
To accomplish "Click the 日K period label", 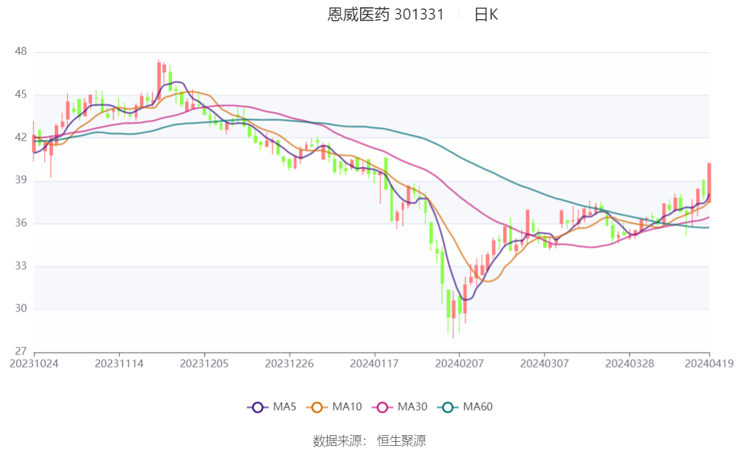I will click(486, 14).
